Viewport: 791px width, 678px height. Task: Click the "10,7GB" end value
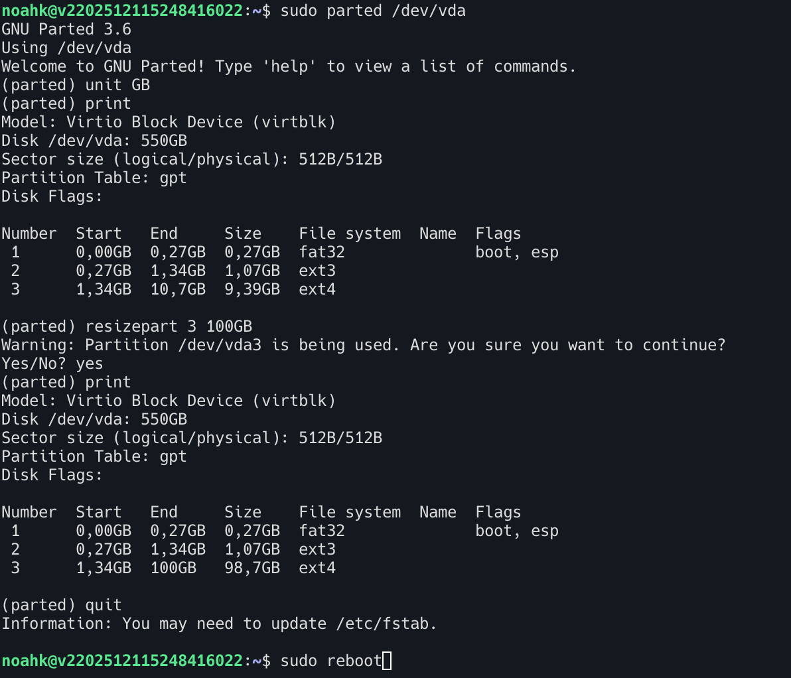(178, 289)
